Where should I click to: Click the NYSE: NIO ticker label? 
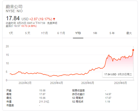pos(14,11)
